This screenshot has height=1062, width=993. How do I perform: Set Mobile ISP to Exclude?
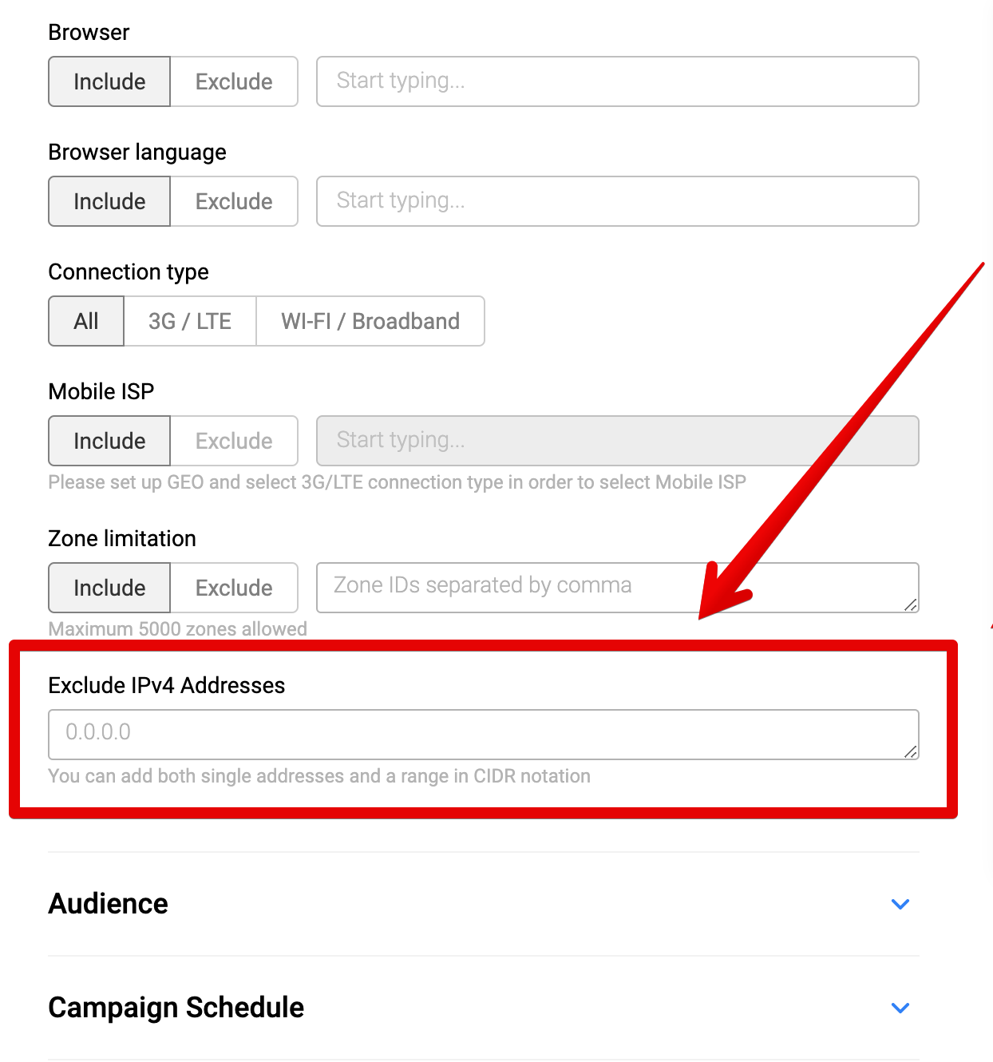[x=234, y=441]
